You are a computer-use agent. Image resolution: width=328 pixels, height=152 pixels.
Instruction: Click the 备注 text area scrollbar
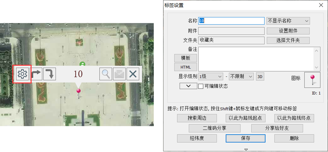pos(317,59)
